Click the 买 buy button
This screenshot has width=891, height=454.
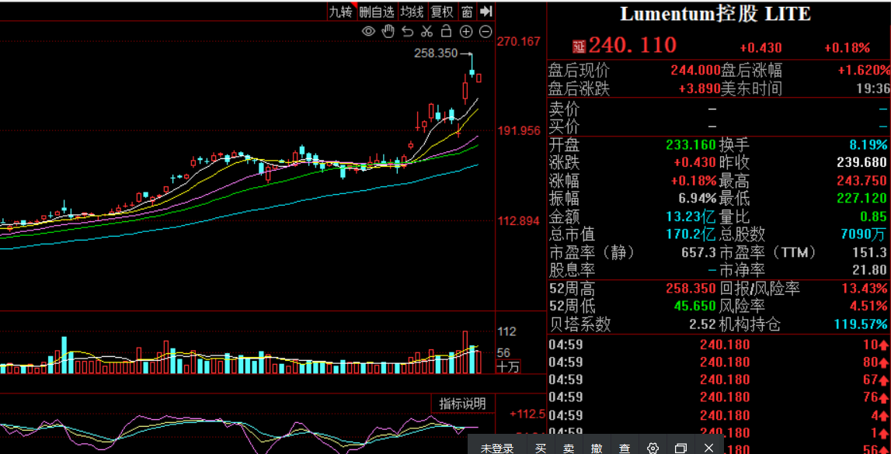[x=541, y=449]
